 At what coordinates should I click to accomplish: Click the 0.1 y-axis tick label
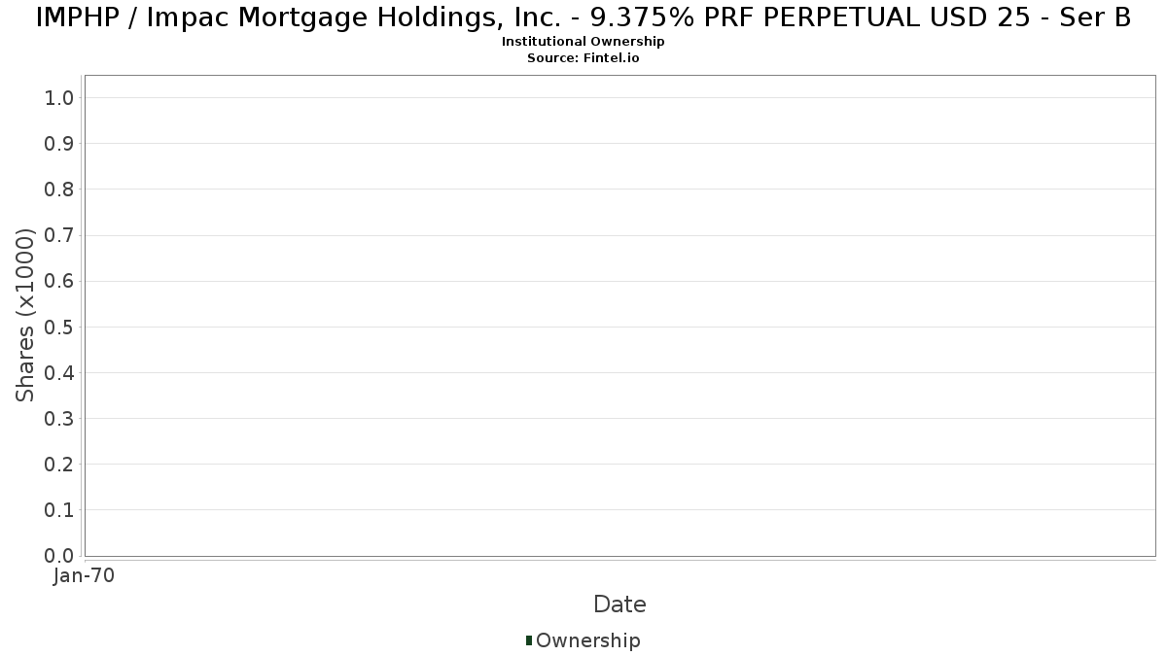tap(59, 509)
